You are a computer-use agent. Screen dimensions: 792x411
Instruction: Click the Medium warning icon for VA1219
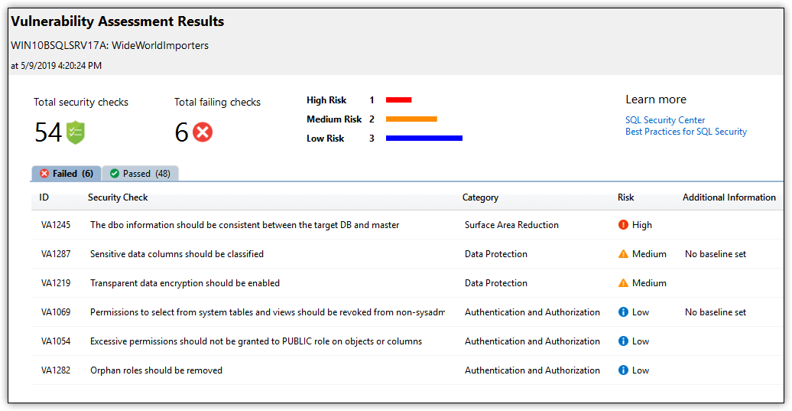click(x=623, y=283)
